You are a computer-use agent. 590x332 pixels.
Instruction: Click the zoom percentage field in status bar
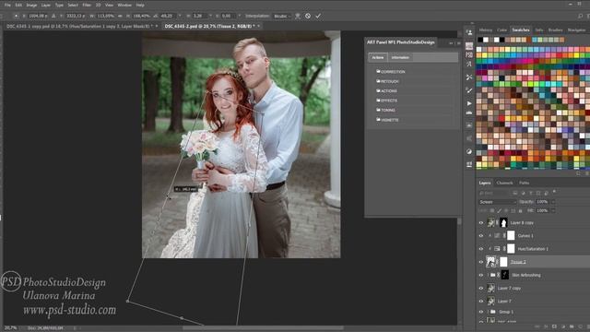[x=10, y=328]
